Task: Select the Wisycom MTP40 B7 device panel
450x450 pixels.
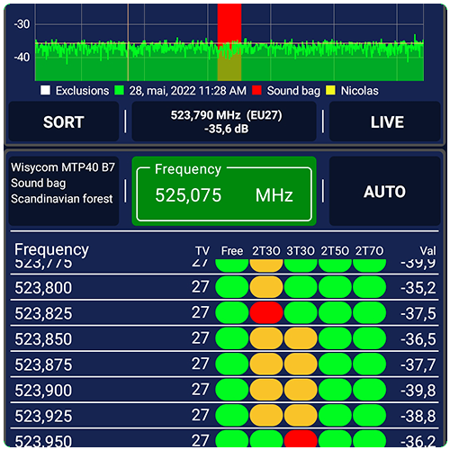Action: (x=64, y=191)
